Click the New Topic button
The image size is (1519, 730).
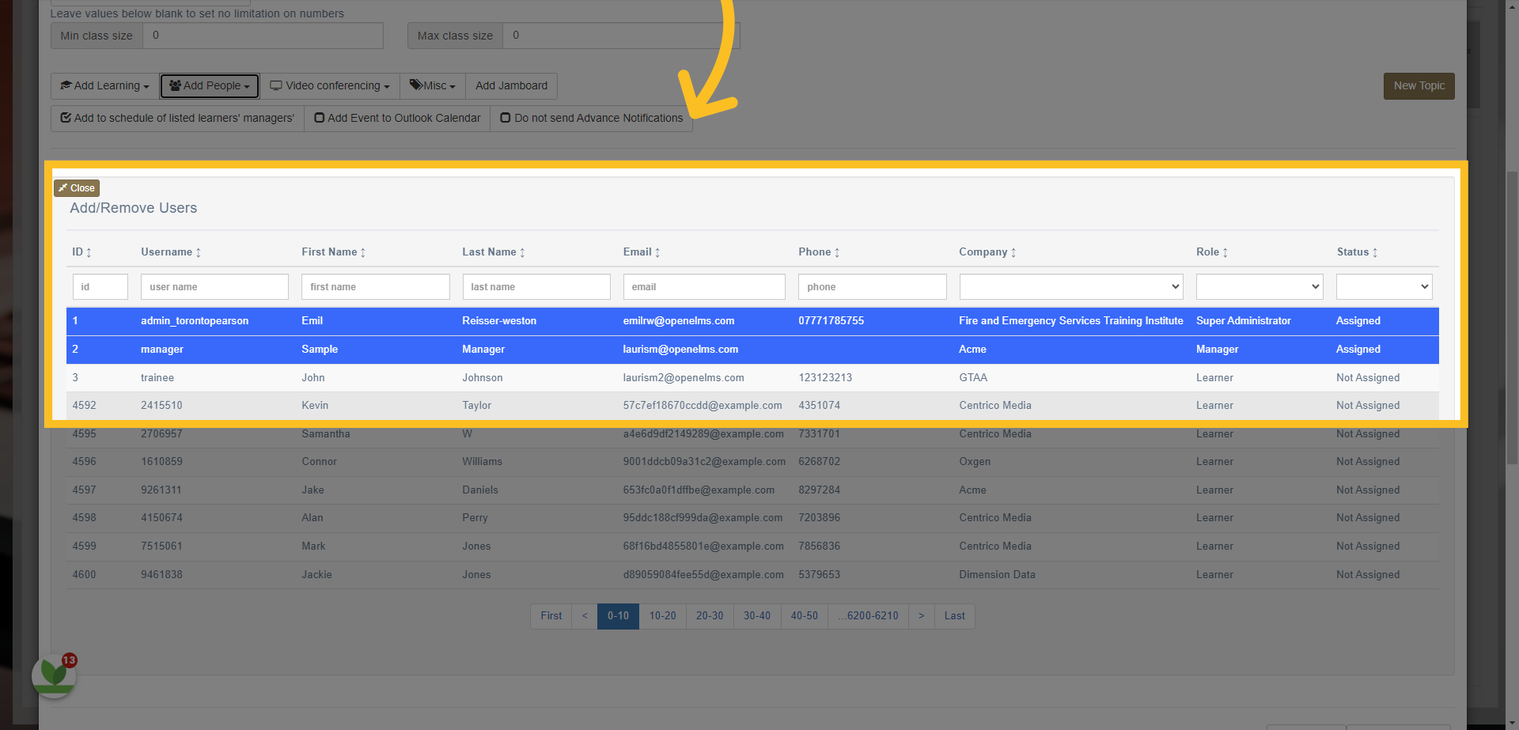pyautogui.click(x=1419, y=85)
